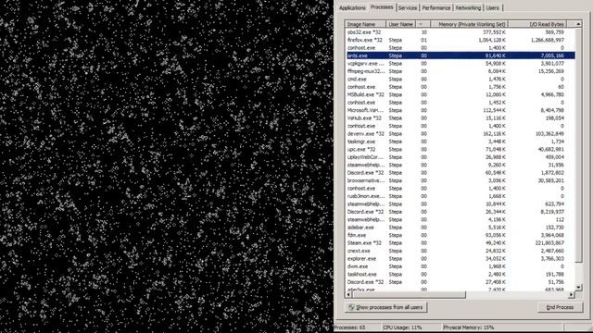This screenshot has width=593, height=333.
Task: Select the sidebar.exe process
Action: pos(461,228)
